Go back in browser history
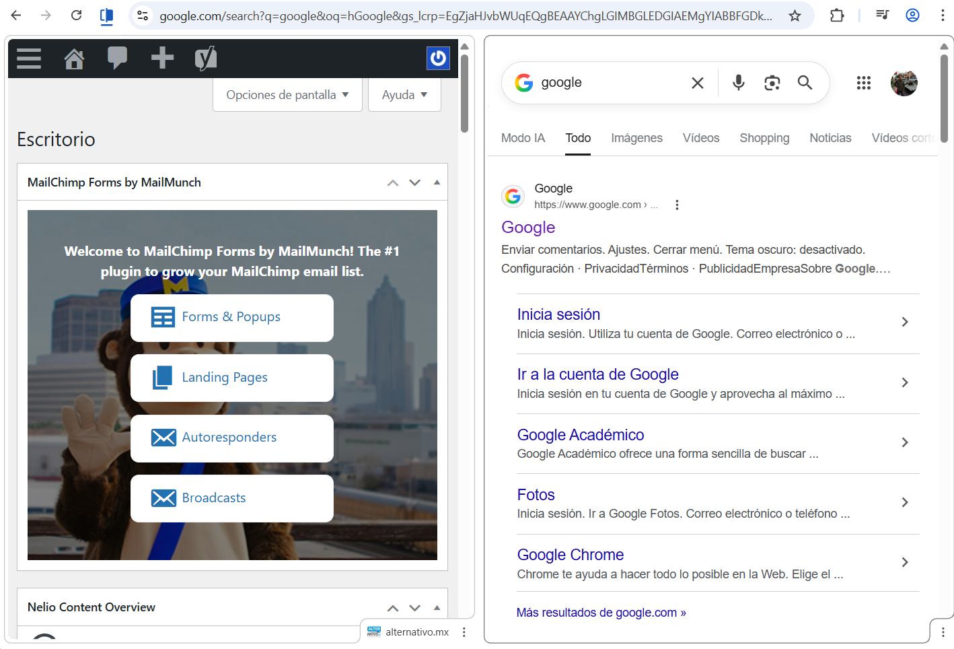The width and height of the screenshot is (954, 649). [x=16, y=15]
